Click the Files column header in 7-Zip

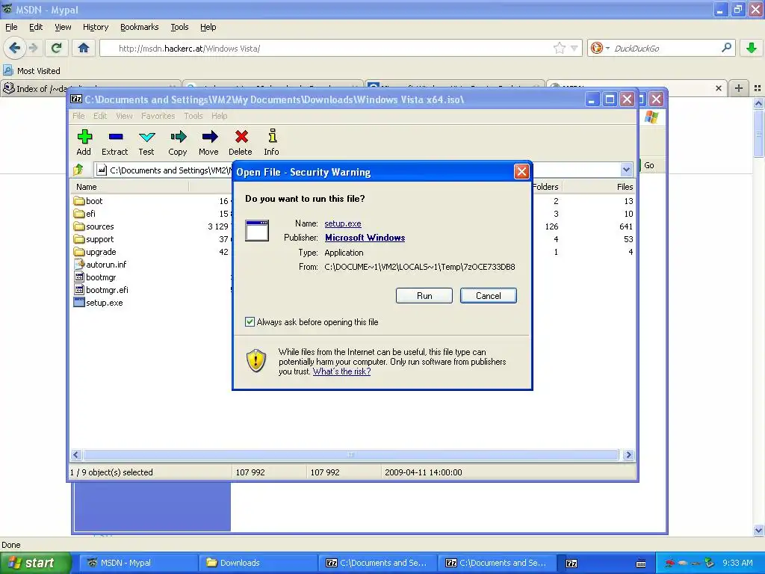point(598,187)
